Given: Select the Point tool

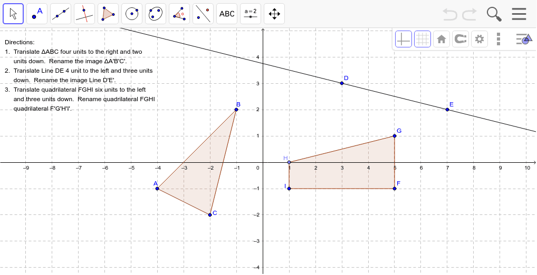Looking at the screenshot, I should 36,14.
